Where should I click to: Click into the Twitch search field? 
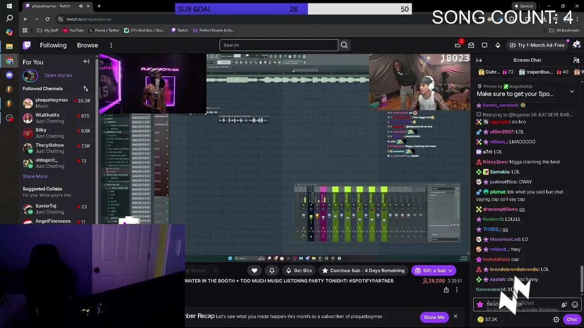coord(279,45)
